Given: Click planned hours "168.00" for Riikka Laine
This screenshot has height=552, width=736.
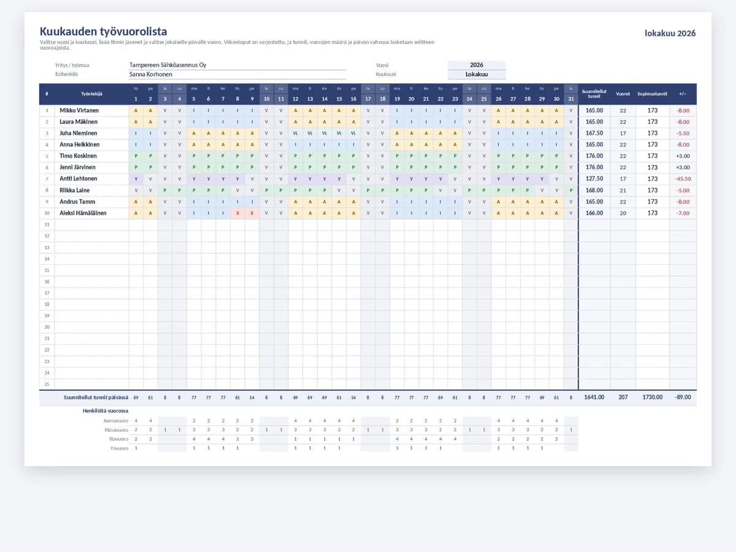Looking at the screenshot, I should [x=594, y=190].
